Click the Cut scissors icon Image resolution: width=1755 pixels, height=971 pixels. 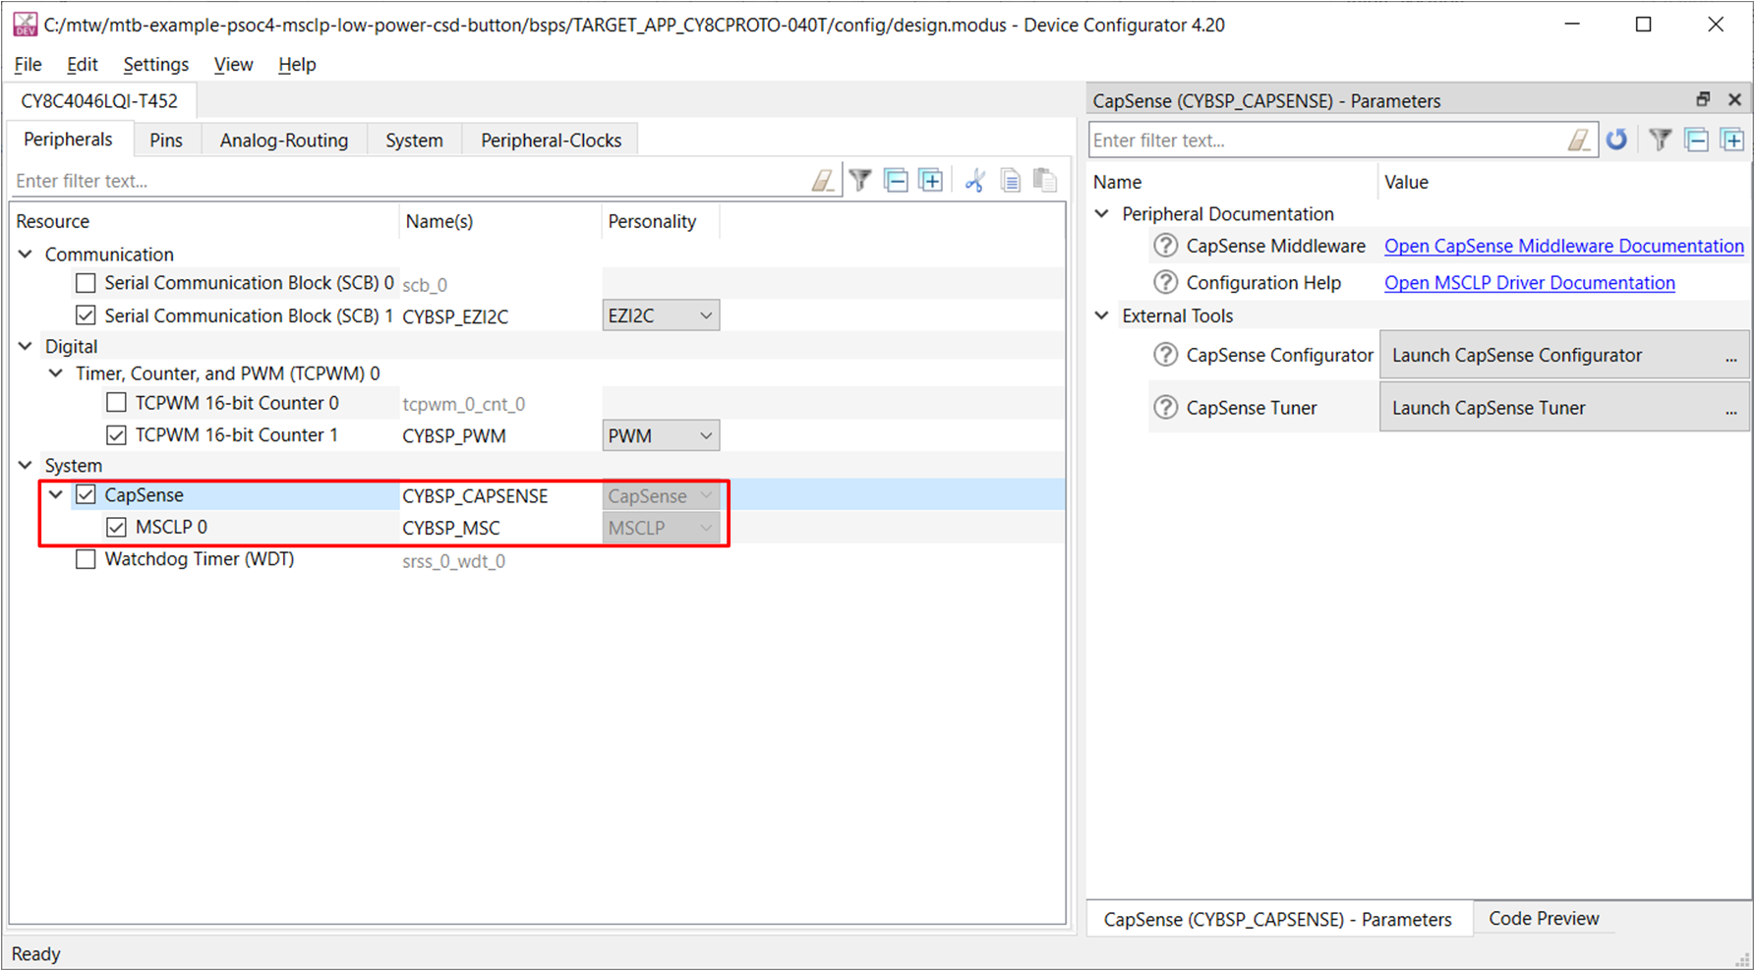pyautogui.click(x=974, y=180)
